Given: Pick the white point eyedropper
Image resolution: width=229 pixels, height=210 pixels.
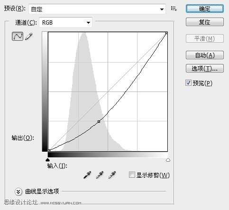Looking at the screenshot, I should tap(112, 175).
